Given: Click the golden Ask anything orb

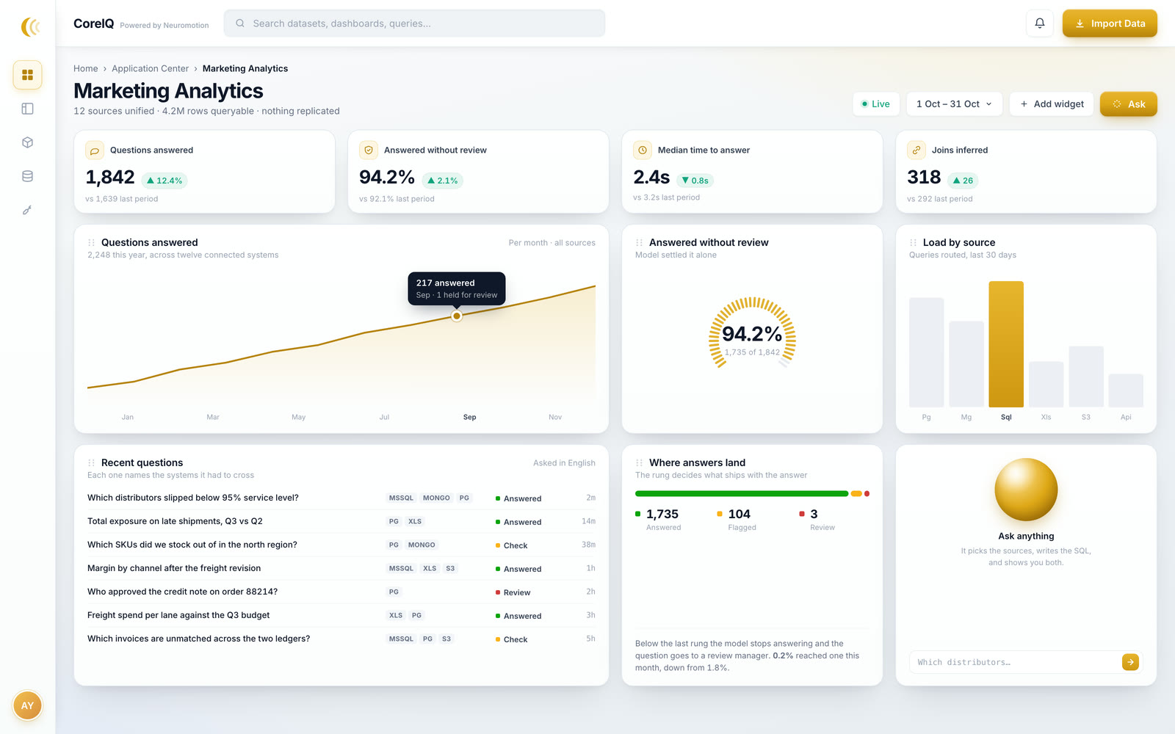Looking at the screenshot, I should (x=1026, y=490).
